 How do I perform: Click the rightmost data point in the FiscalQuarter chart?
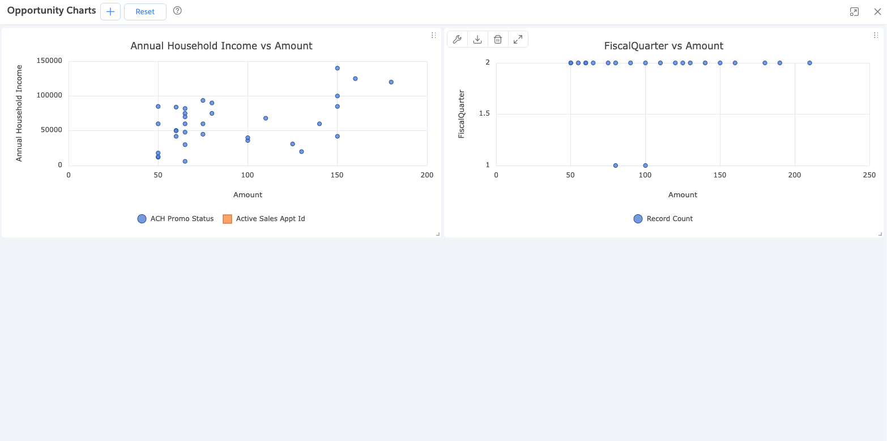tap(809, 63)
